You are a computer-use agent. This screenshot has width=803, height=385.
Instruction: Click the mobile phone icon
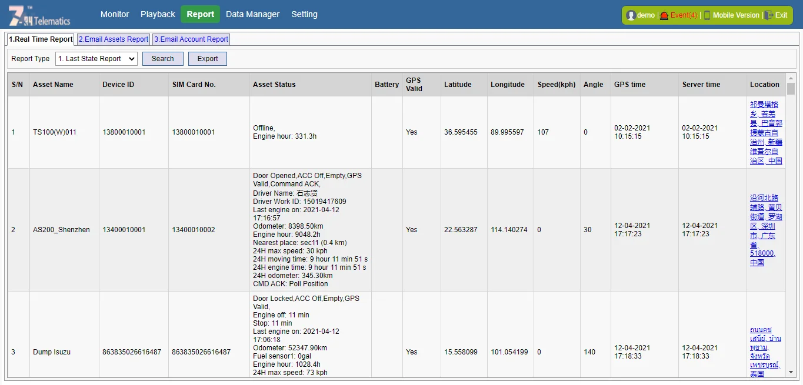tap(707, 15)
